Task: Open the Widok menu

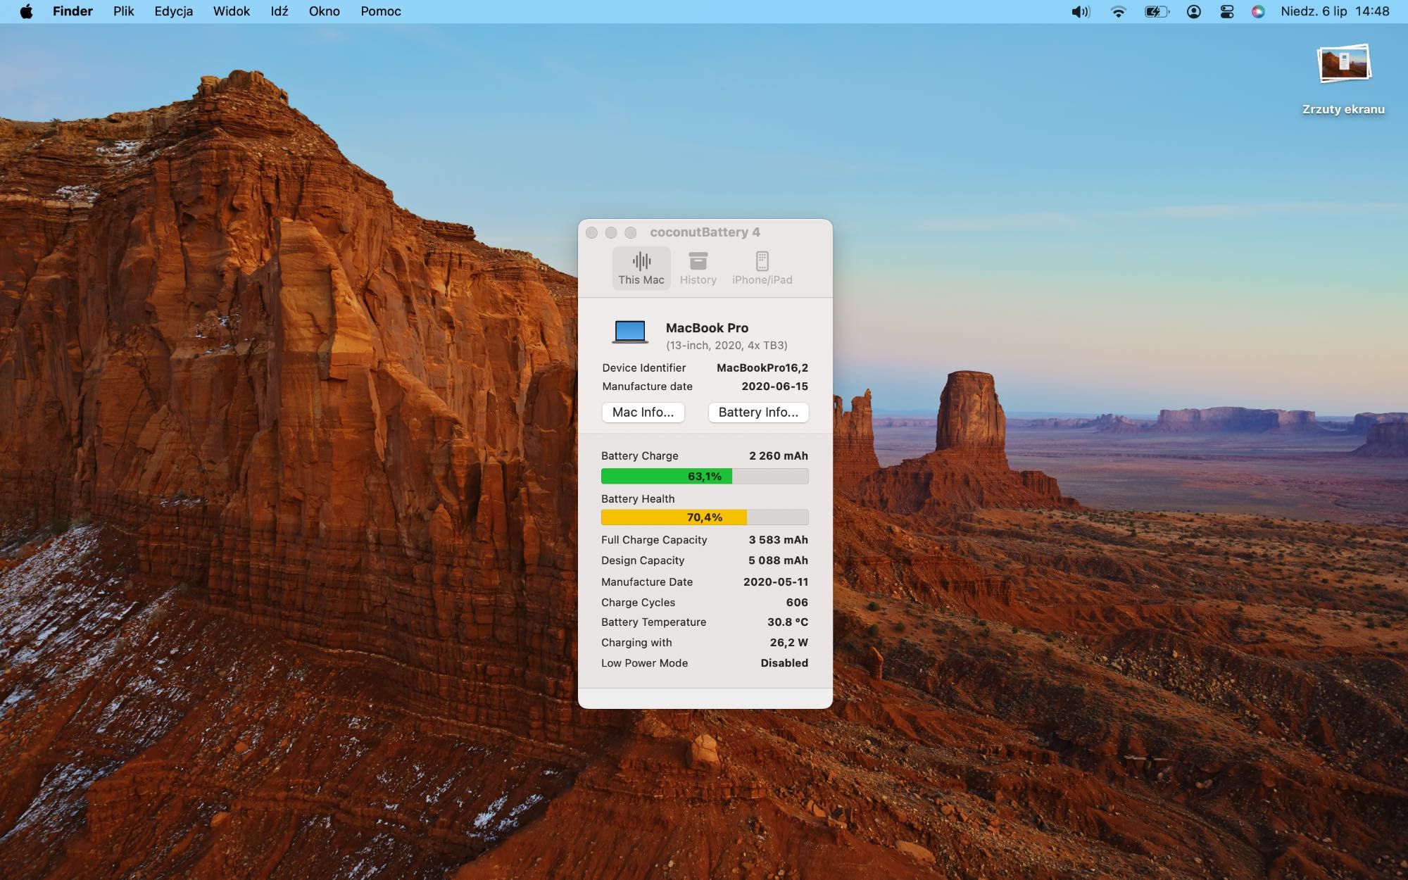Action: (232, 11)
